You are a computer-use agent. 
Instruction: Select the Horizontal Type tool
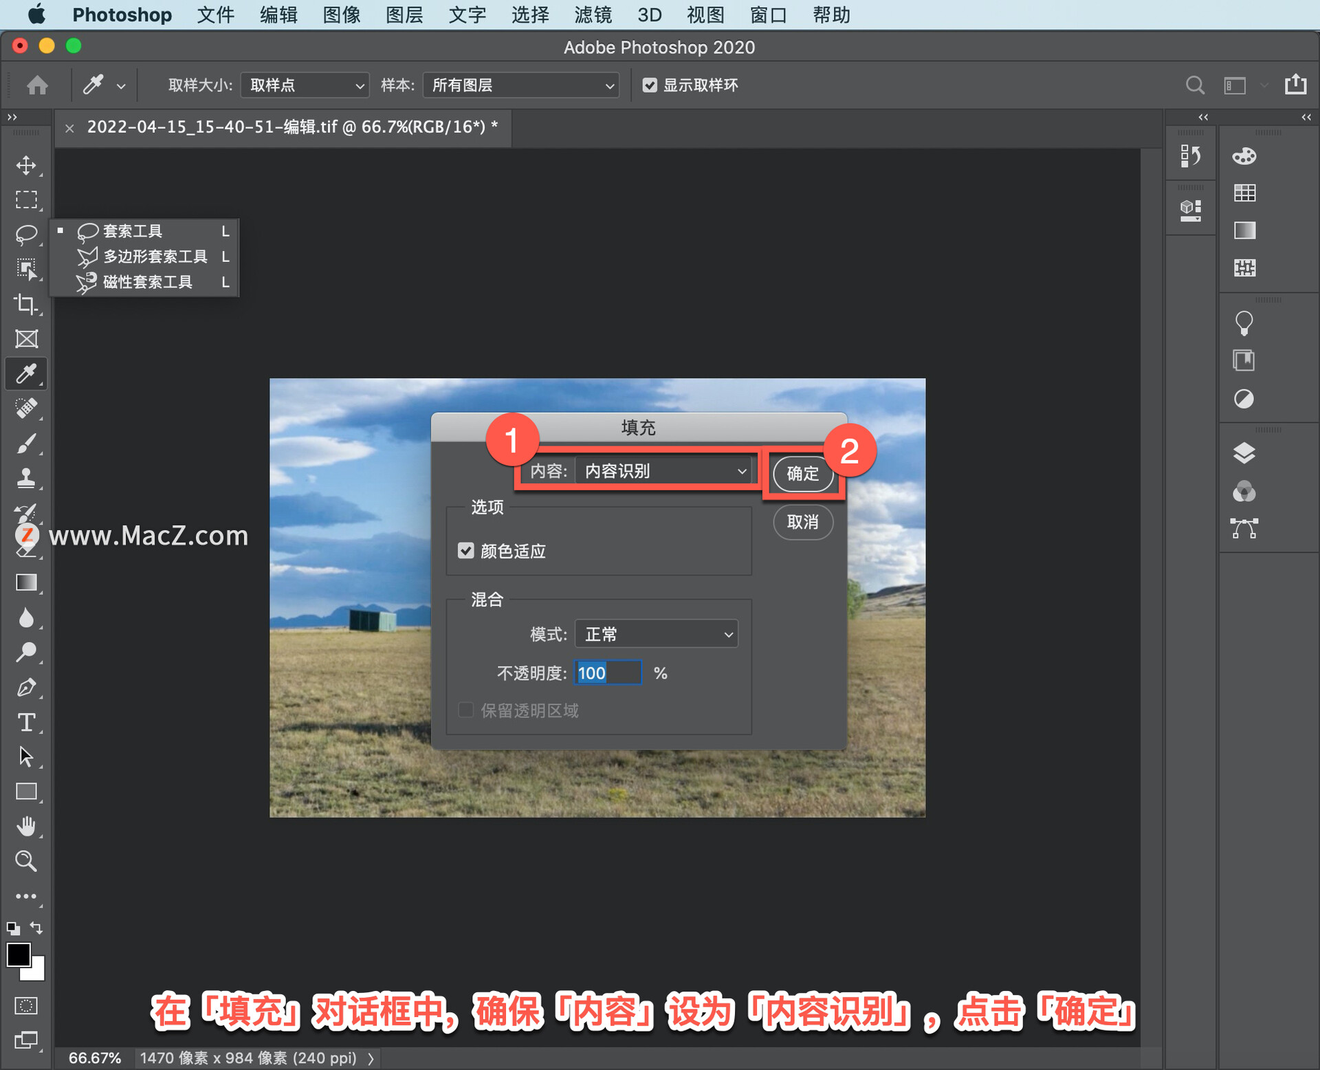click(x=26, y=722)
